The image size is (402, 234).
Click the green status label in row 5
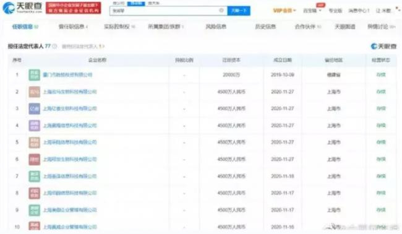pyautogui.click(x=381, y=142)
